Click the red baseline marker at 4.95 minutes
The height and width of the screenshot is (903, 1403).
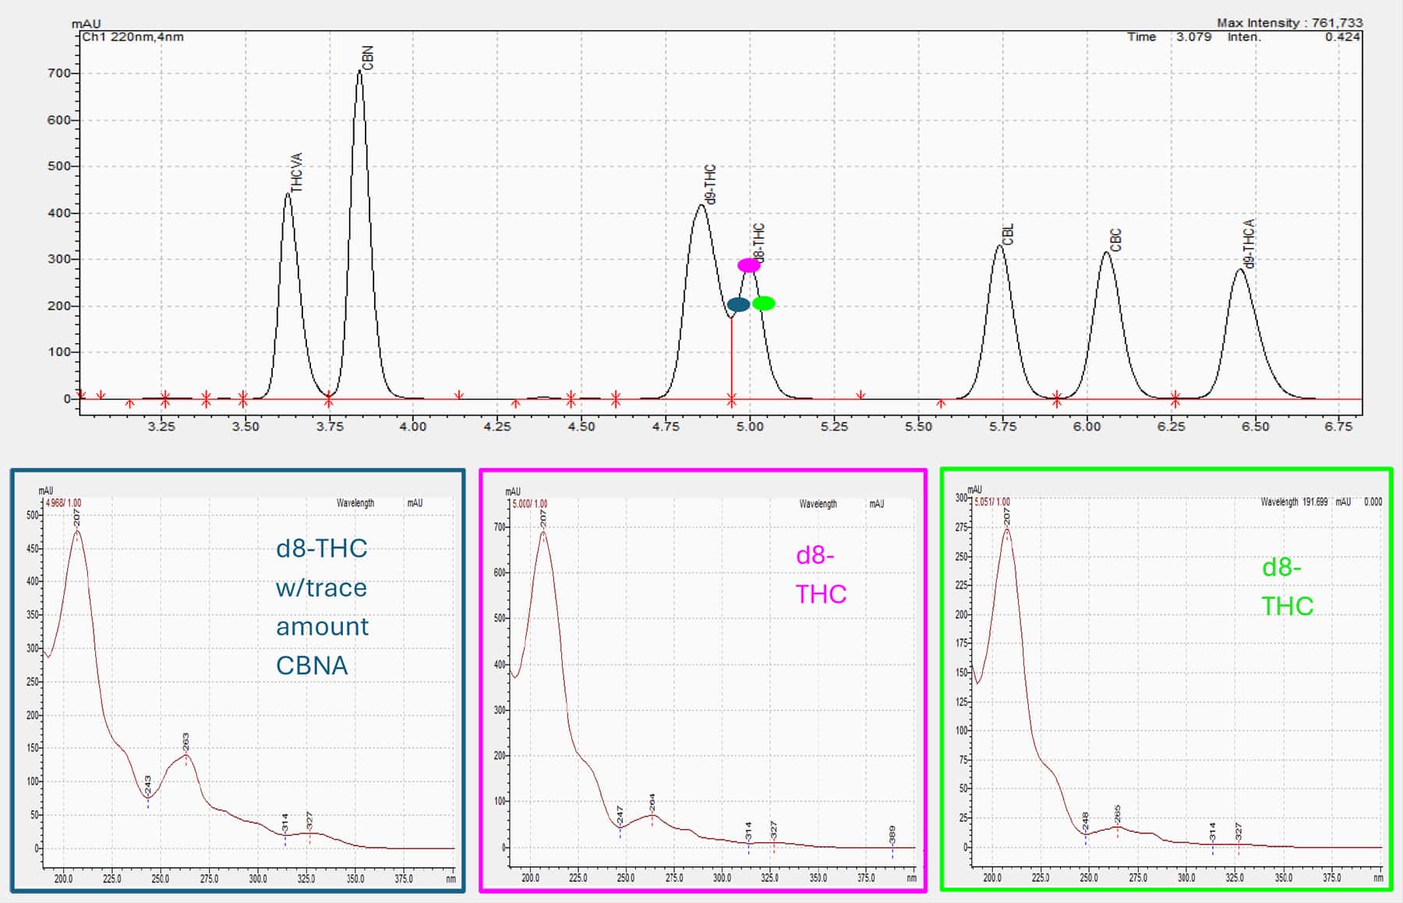point(731,398)
